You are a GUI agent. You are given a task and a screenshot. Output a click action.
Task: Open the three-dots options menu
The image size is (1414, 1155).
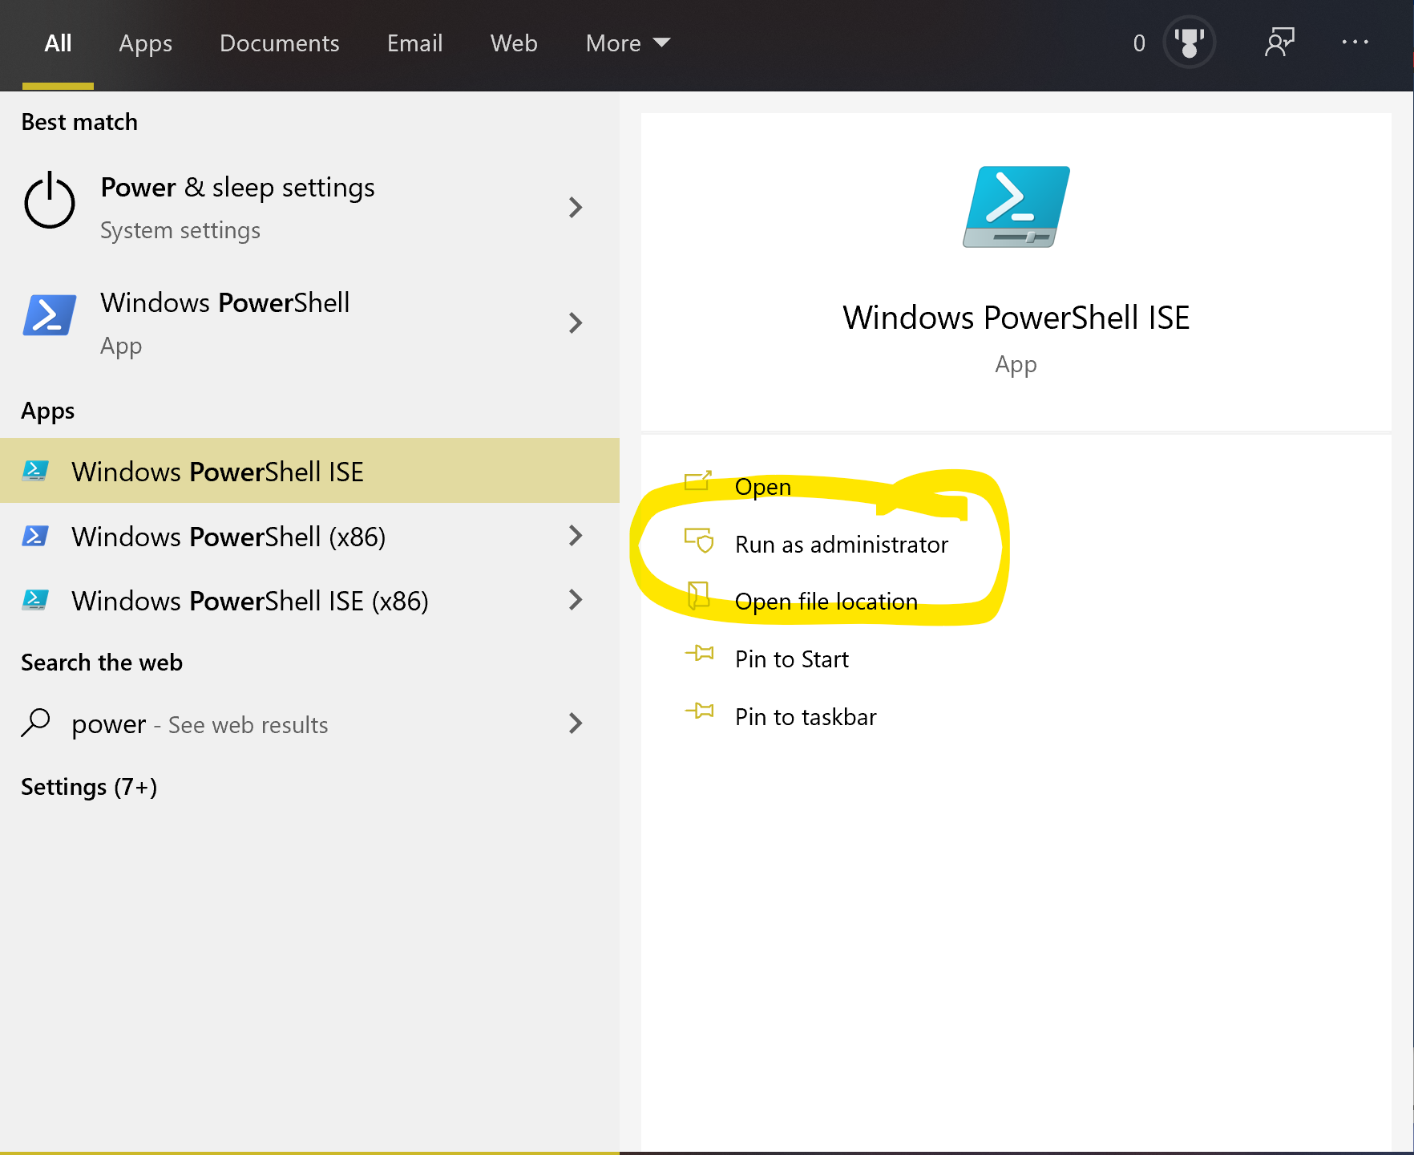(1355, 42)
